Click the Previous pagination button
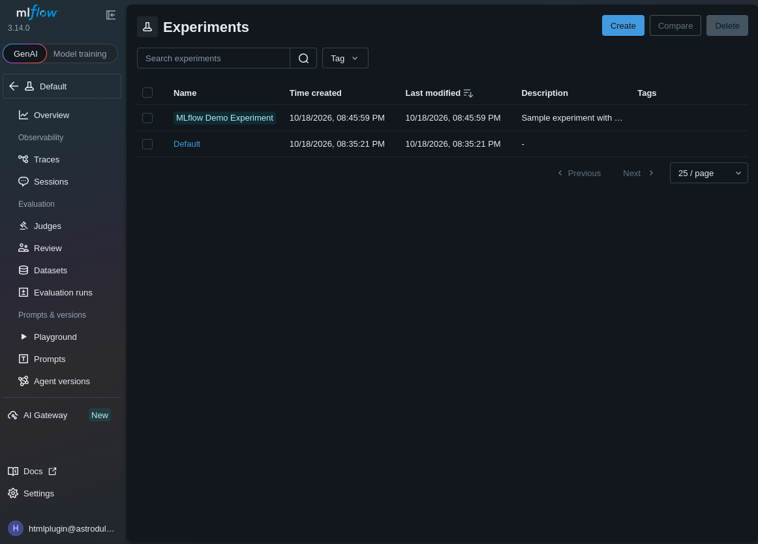 point(579,173)
